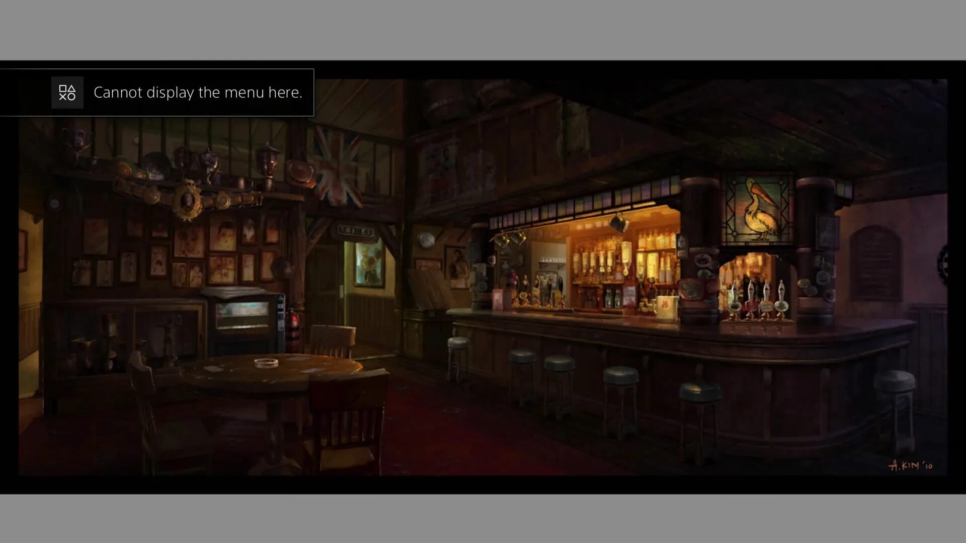Screen dimensions: 966x543
Task: Click the Toilet sign above the doorway
Action: pyautogui.click(x=356, y=231)
